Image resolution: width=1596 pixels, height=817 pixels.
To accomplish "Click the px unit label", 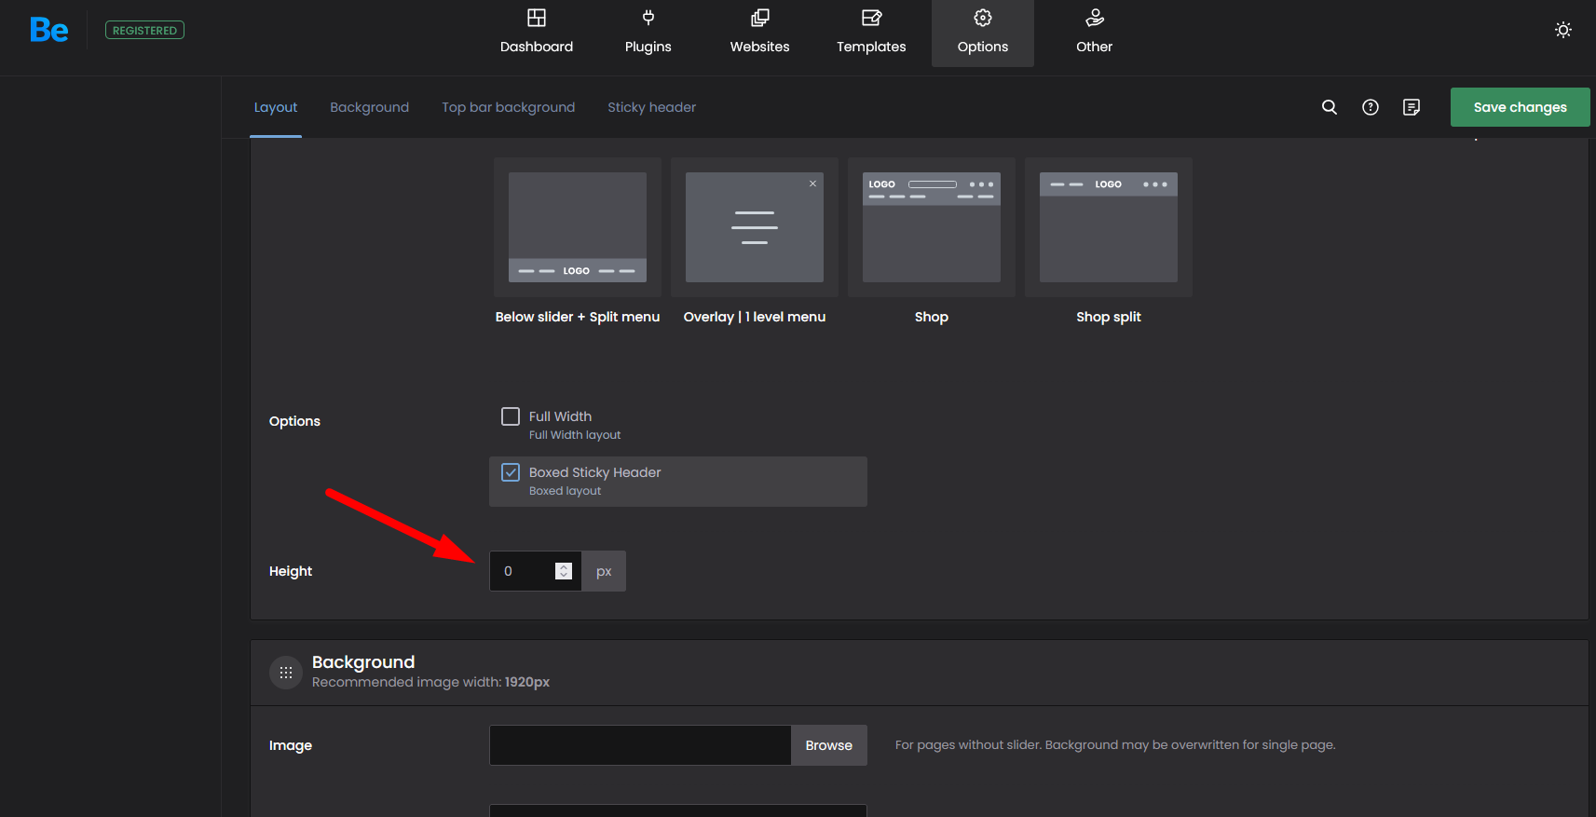I will 604,571.
